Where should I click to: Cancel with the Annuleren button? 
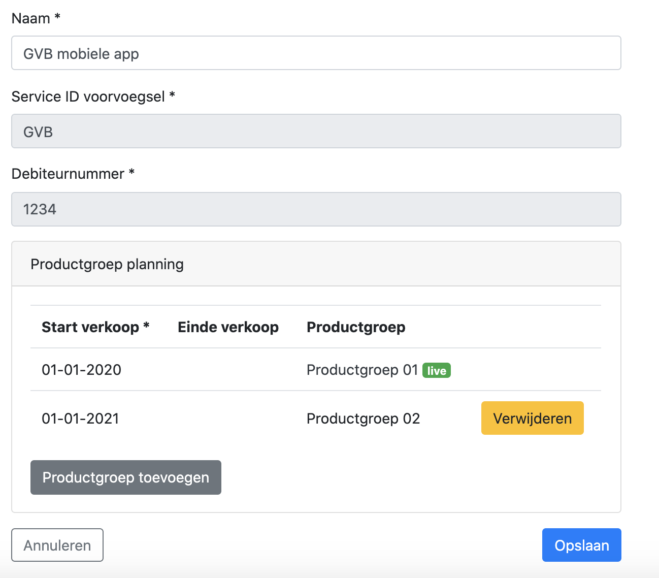(57, 545)
